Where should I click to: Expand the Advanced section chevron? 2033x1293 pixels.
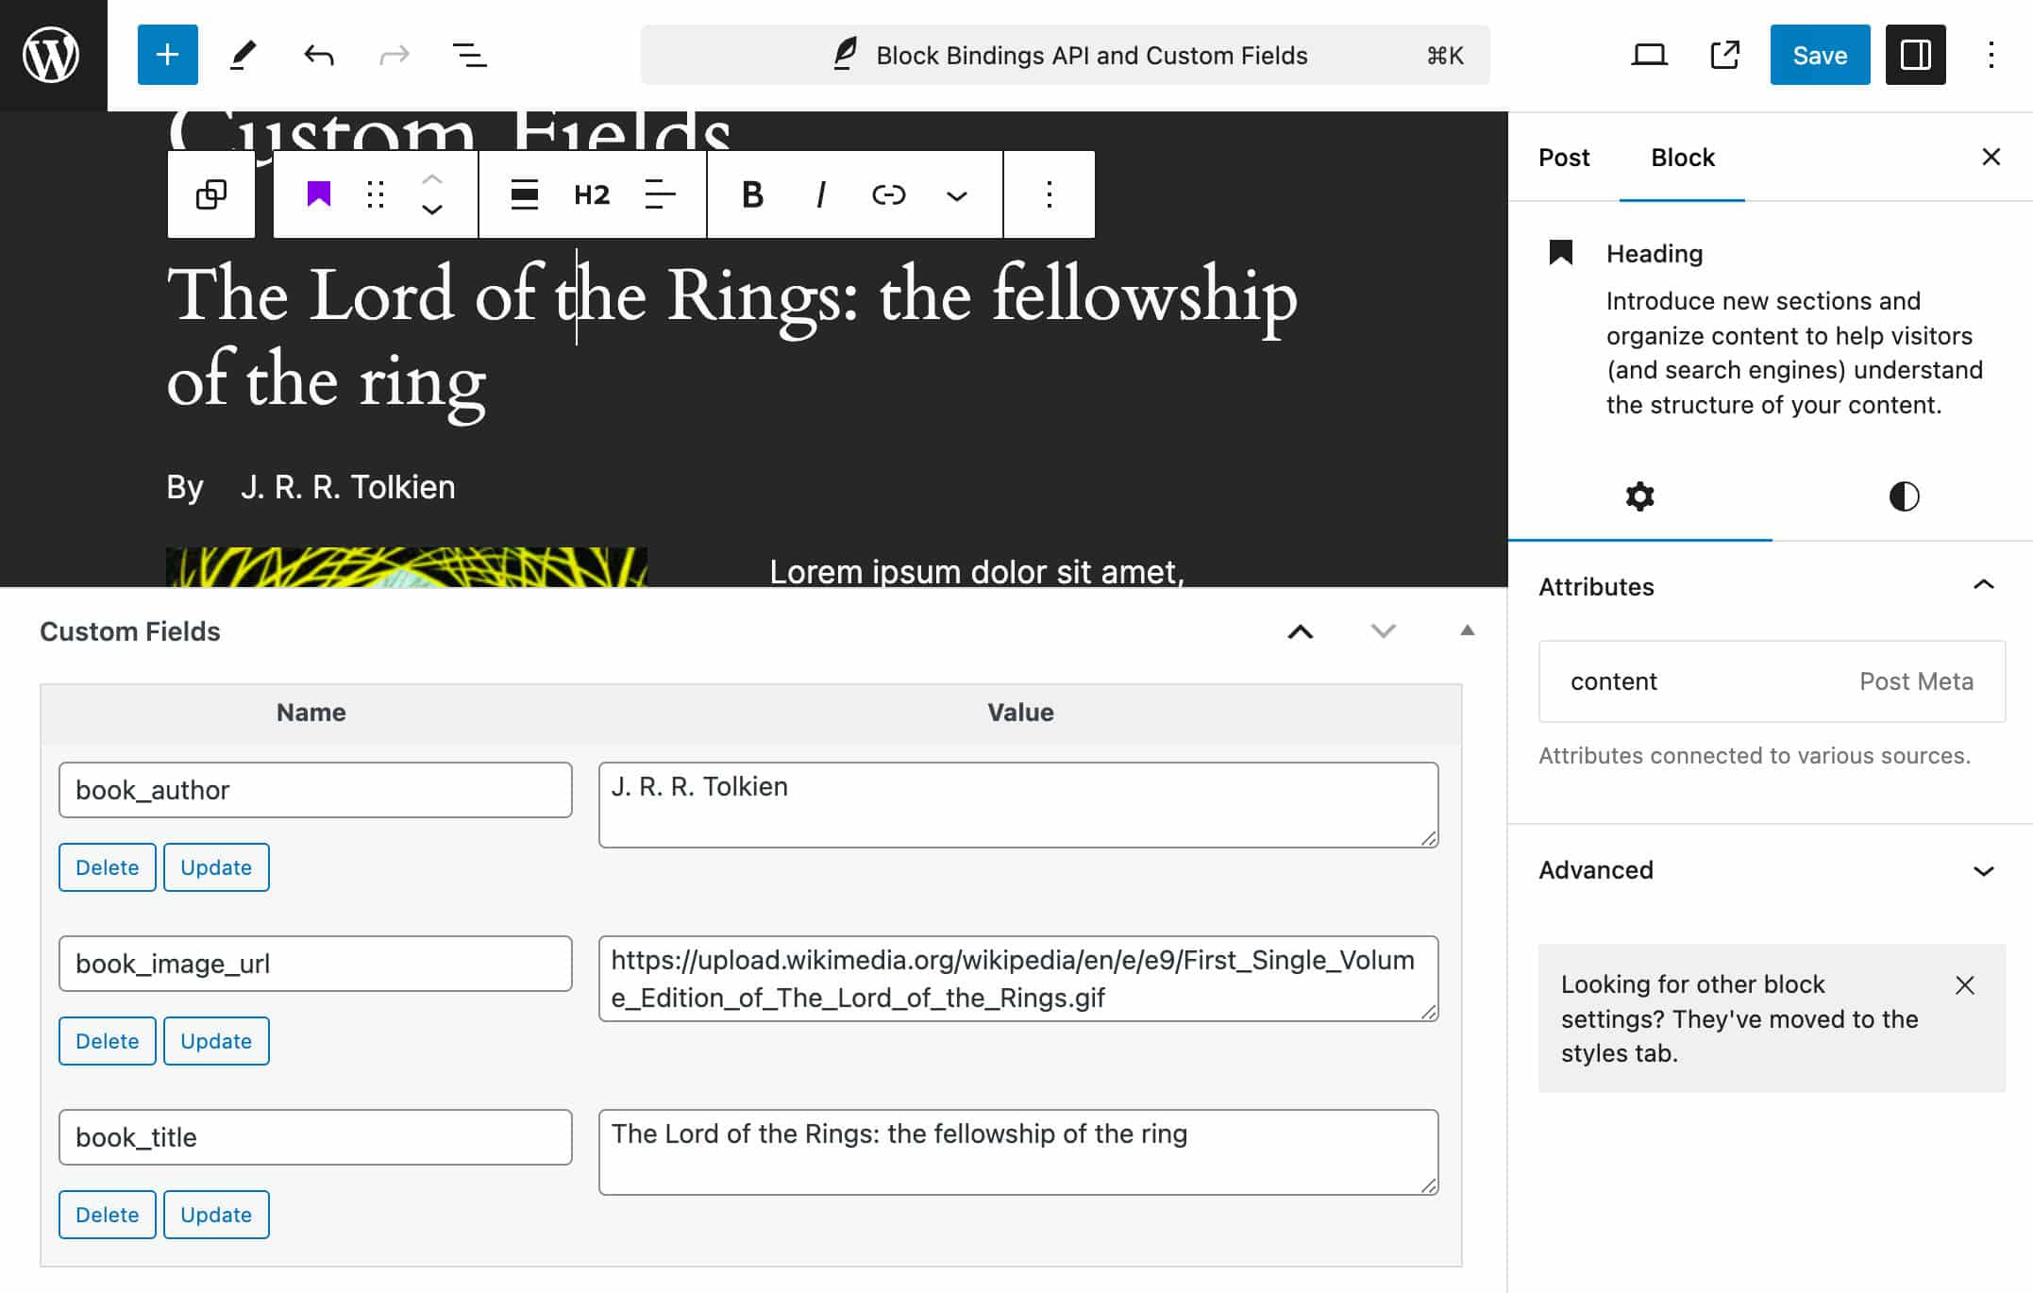point(1986,869)
